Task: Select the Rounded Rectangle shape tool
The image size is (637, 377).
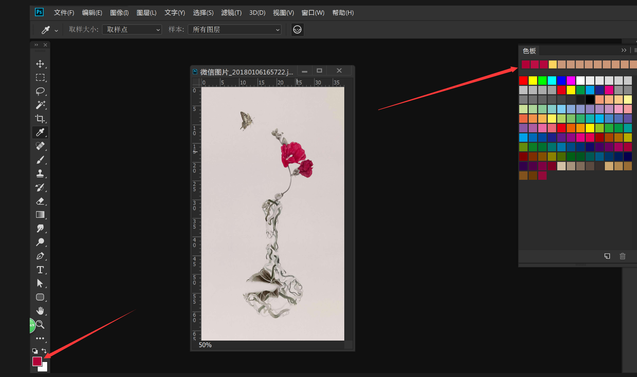Action: pyautogui.click(x=40, y=297)
